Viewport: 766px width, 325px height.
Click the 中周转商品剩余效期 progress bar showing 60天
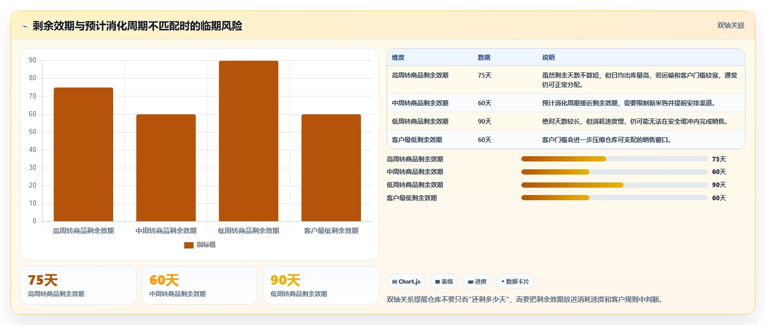pyautogui.click(x=615, y=172)
